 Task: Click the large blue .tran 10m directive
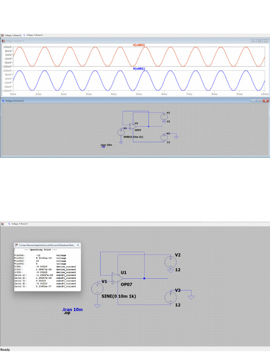[x=72, y=310]
